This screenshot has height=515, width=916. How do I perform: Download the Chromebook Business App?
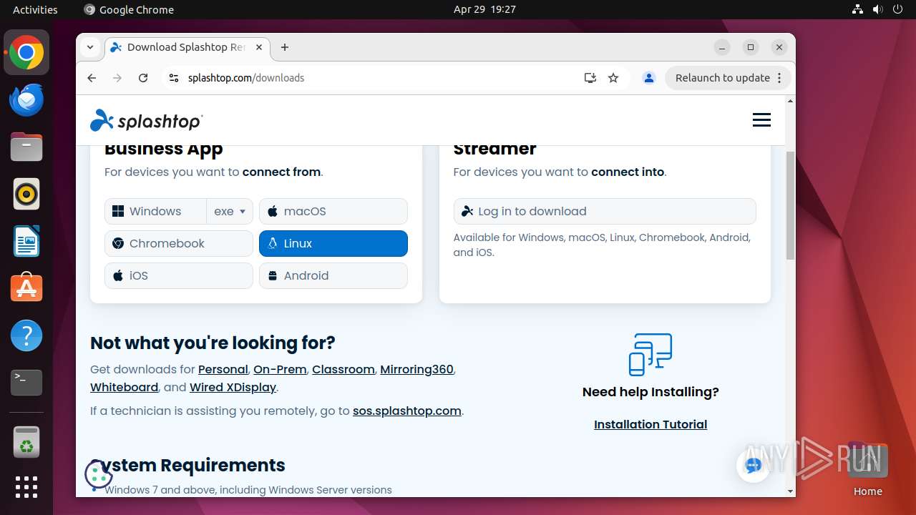pos(179,243)
